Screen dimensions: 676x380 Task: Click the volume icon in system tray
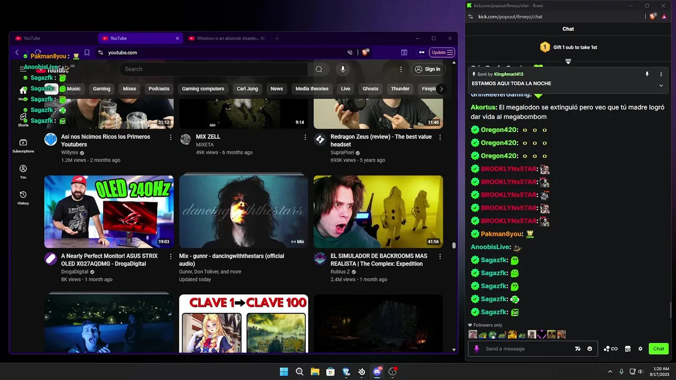(640, 372)
